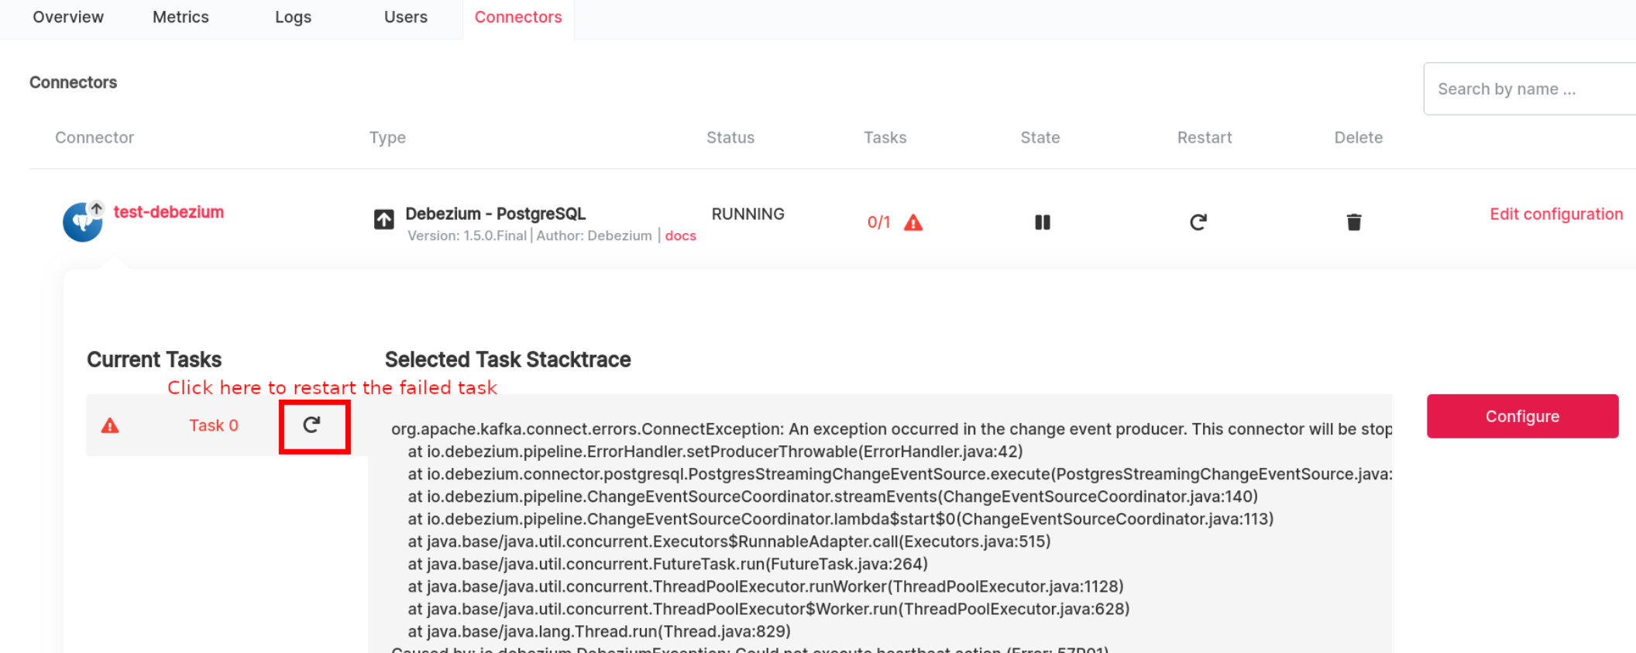The width and height of the screenshot is (1636, 653).
Task: Restart the test-debezium connector
Action: point(1198,223)
